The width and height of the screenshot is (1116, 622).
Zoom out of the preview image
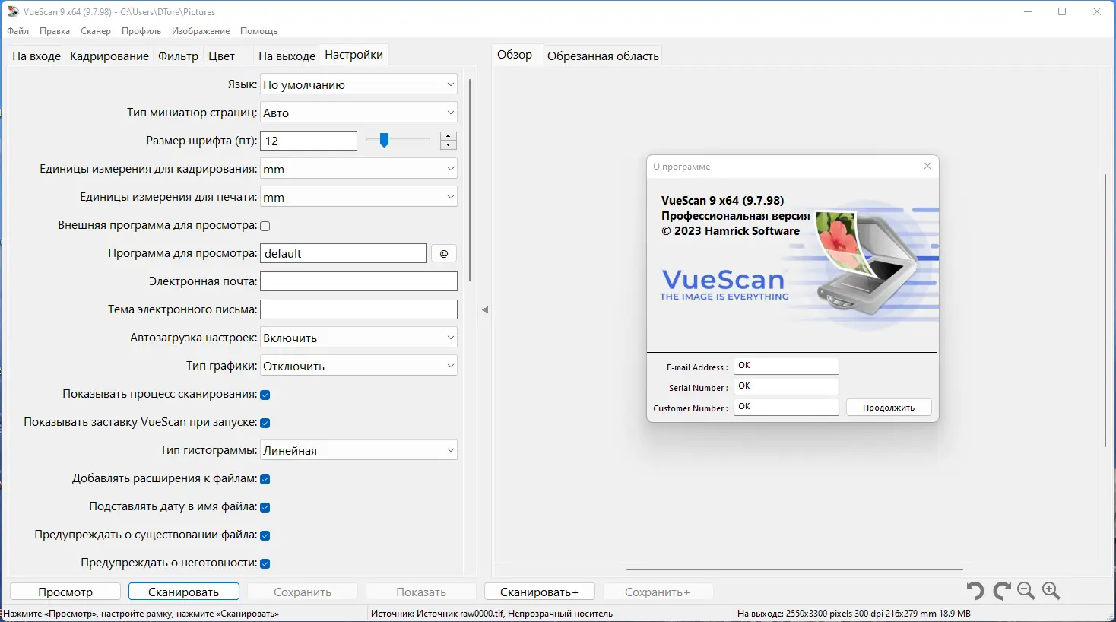click(x=1026, y=591)
